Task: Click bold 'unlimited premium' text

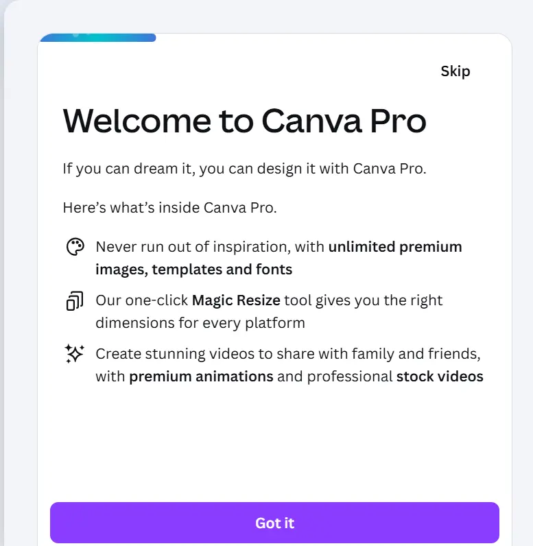Action: point(395,247)
